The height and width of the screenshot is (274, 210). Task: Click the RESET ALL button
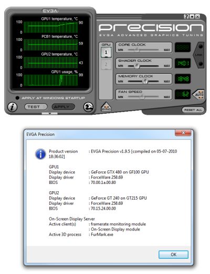[x=193, y=110]
